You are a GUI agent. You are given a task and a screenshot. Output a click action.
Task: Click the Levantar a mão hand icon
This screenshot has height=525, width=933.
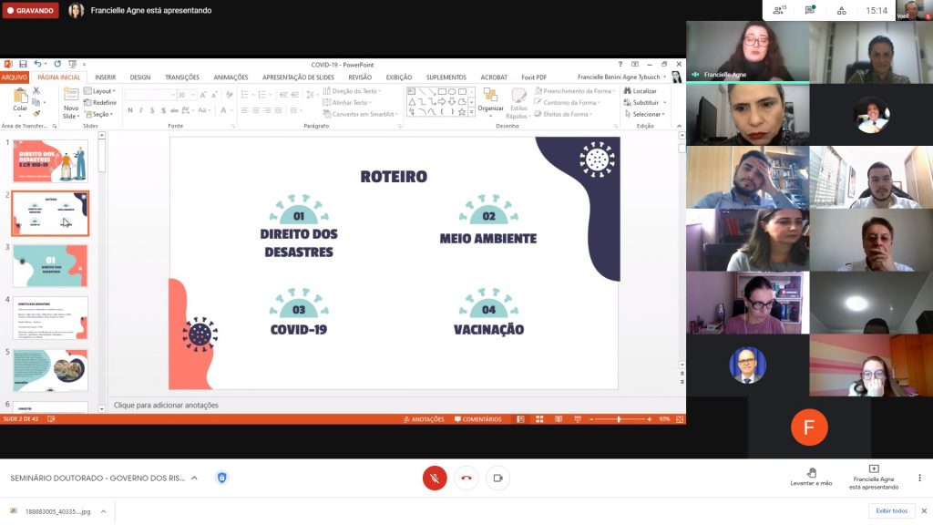[x=811, y=472]
